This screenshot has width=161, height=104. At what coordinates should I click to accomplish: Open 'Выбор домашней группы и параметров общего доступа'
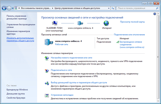coord(79,82)
